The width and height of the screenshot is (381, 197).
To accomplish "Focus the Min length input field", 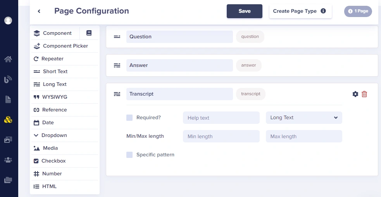I will coord(221,136).
